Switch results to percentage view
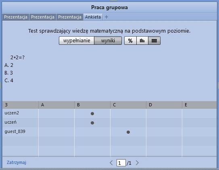 tap(130, 41)
